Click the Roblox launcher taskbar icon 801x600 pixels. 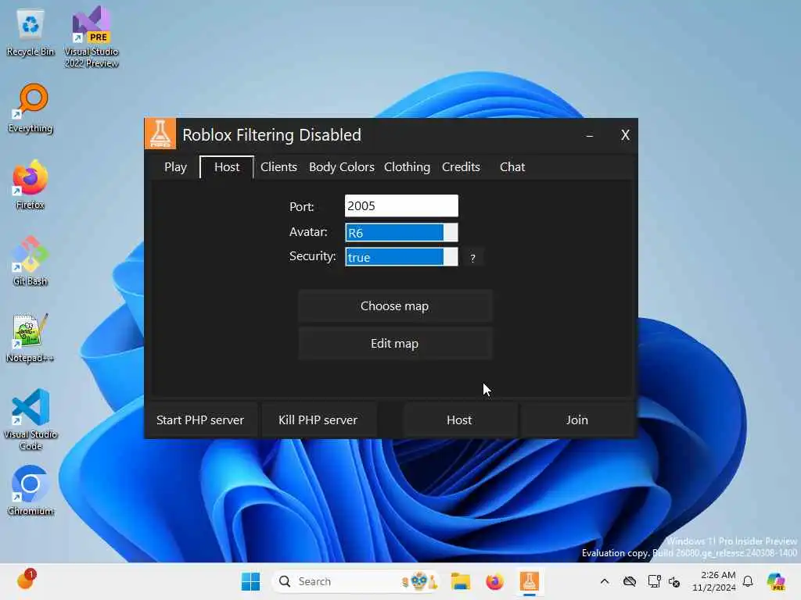click(530, 581)
